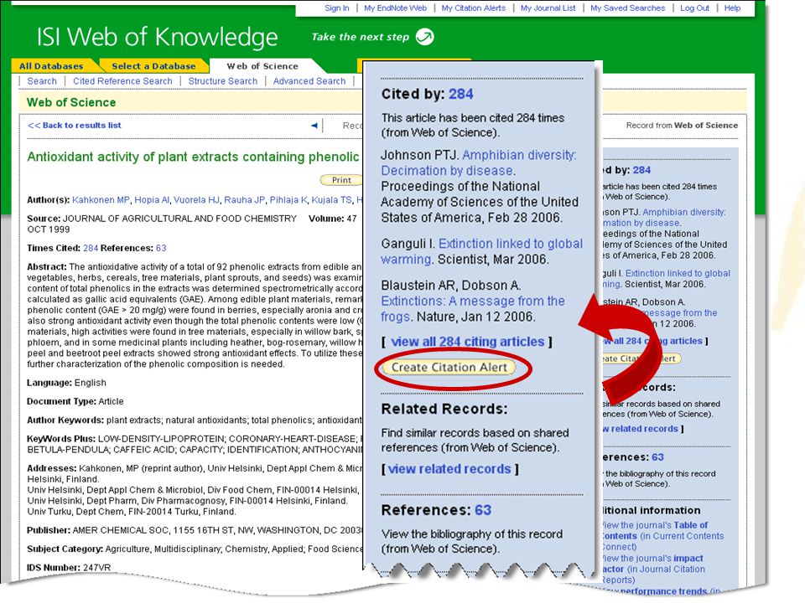Click the 63 link beside References in article details
This screenshot has height=603, width=805.
click(x=161, y=248)
